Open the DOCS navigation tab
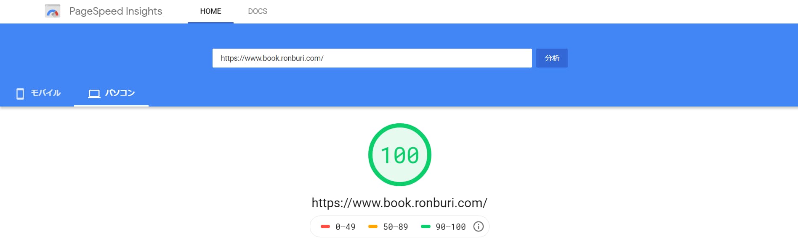Image resolution: width=798 pixels, height=247 pixels. click(258, 11)
